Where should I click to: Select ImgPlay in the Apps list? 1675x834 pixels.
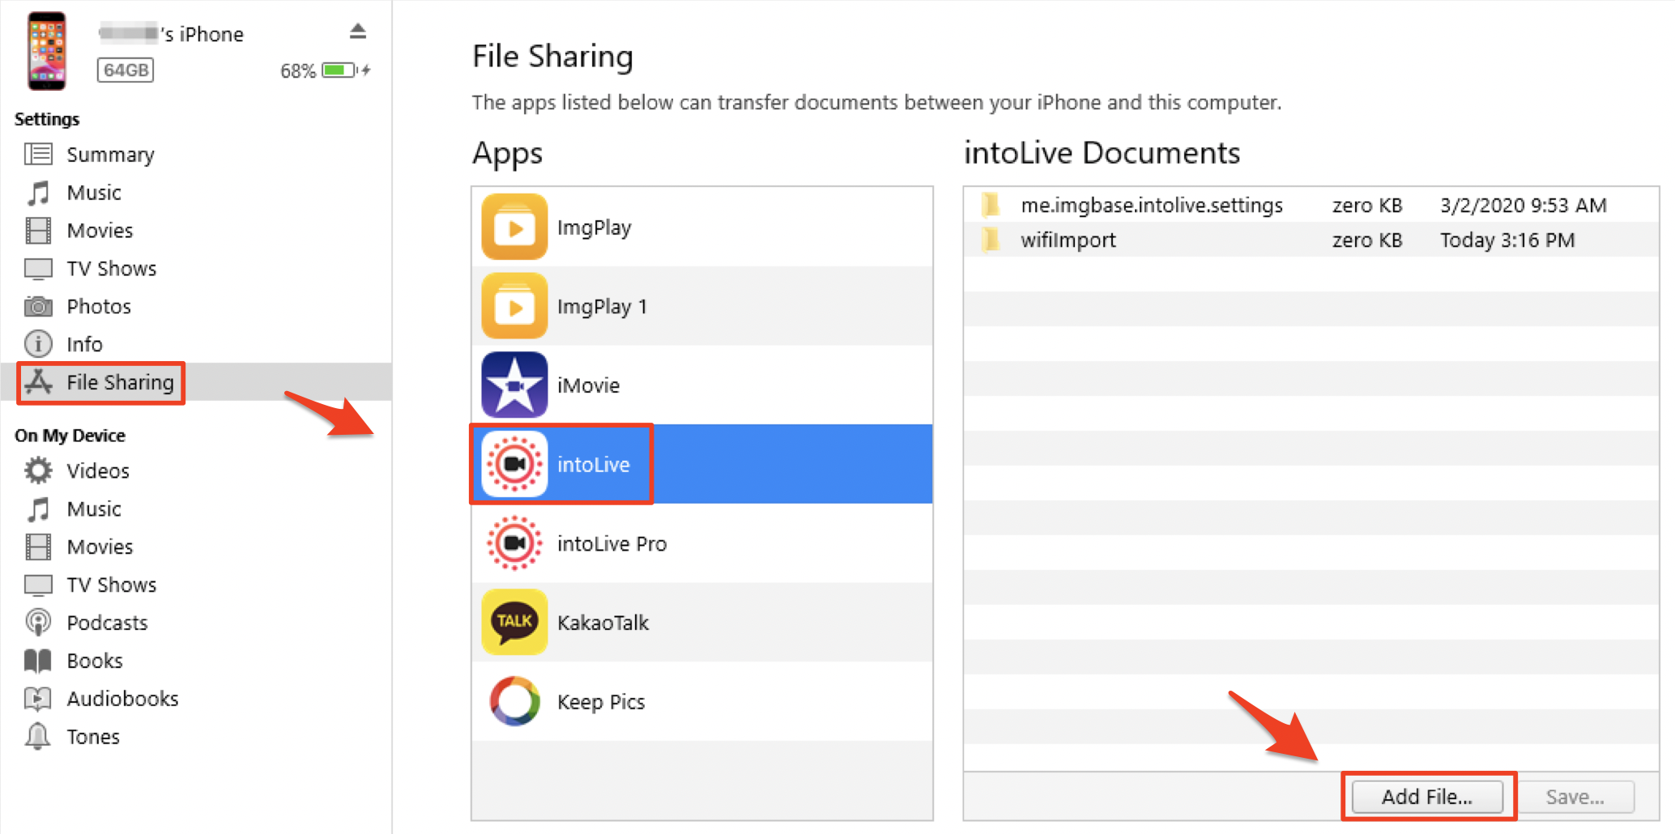(x=702, y=227)
